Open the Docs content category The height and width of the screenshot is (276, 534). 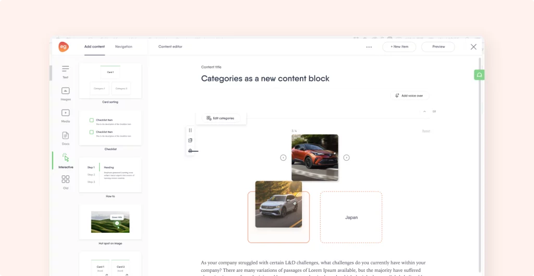(x=65, y=138)
